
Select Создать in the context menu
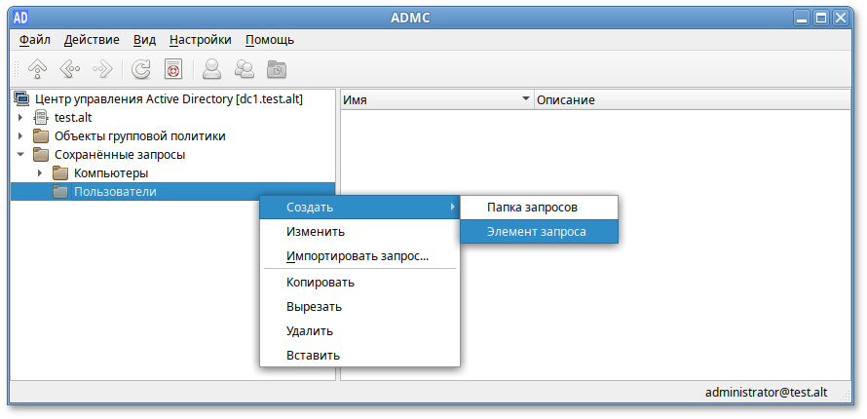point(359,208)
